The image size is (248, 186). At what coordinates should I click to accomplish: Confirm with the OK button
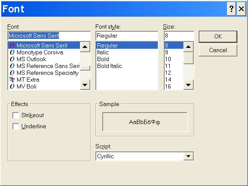click(218, 36)
